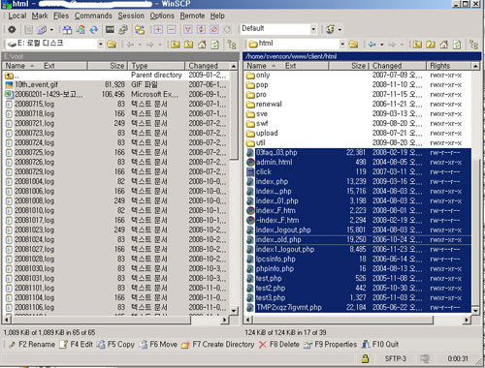Viewport: 485px width, 368px height.
Task: Expand the remote back history dropdown arrow
Action: pyautogui.click(x=382, y=45)
